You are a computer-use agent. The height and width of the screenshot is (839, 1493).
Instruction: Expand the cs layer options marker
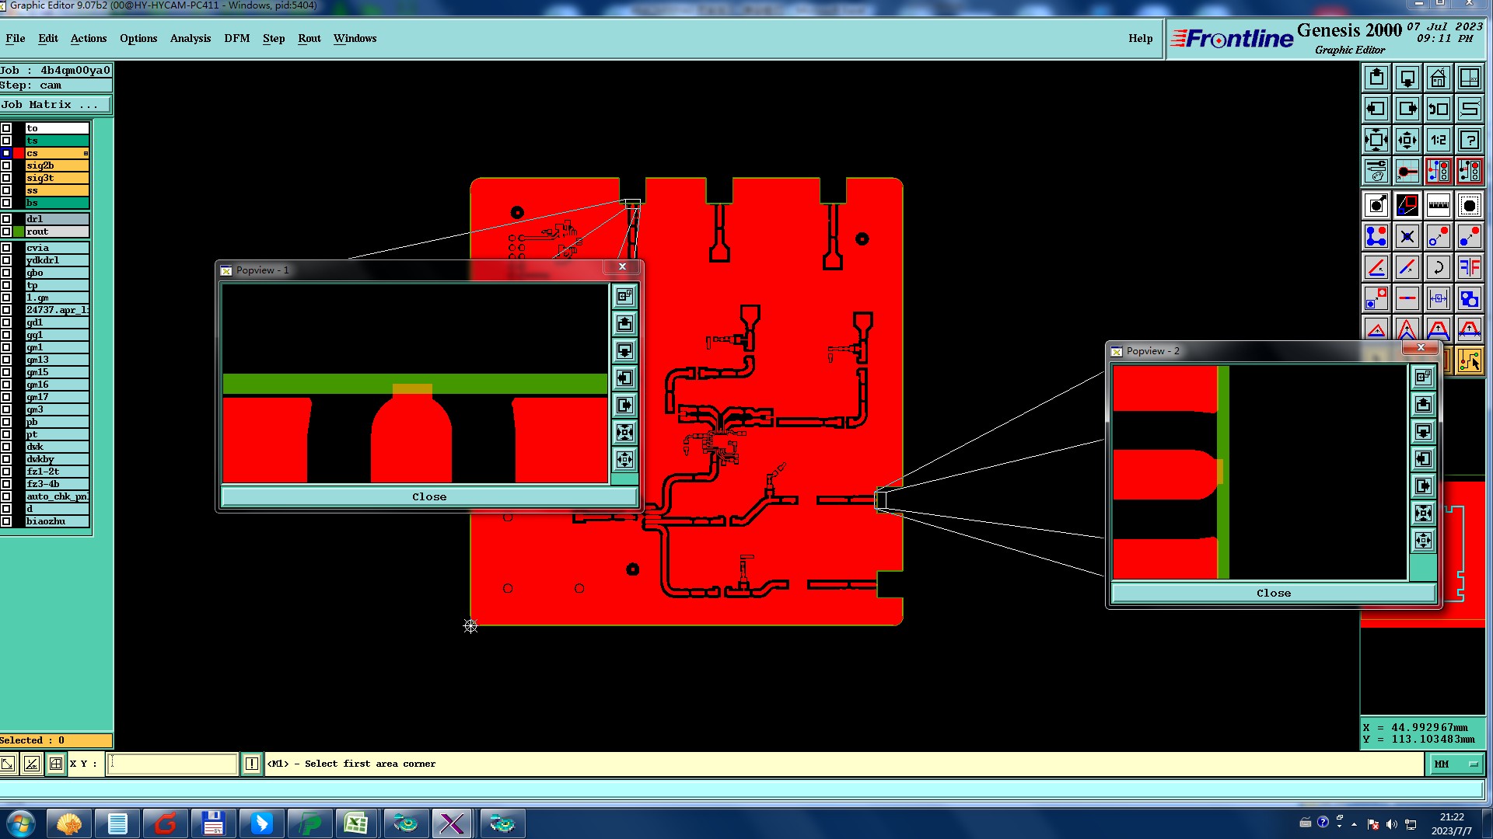[x=86, y=153]
